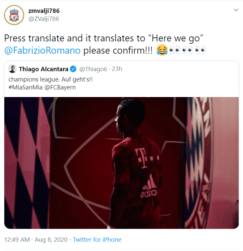Open the @Thiago6 handle
The width and height of the screenshot is (243, 251).
[x=93, y=69]
